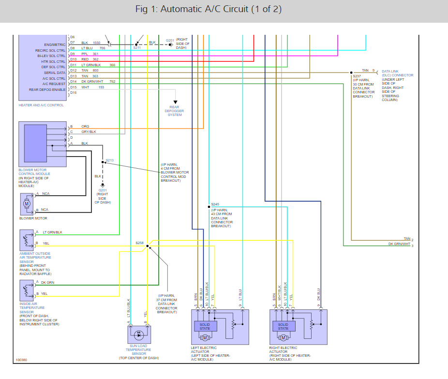Click the inside air temperature sensor resistor symbol
This screenshot has width=448, height=379.
coord(26,290)
